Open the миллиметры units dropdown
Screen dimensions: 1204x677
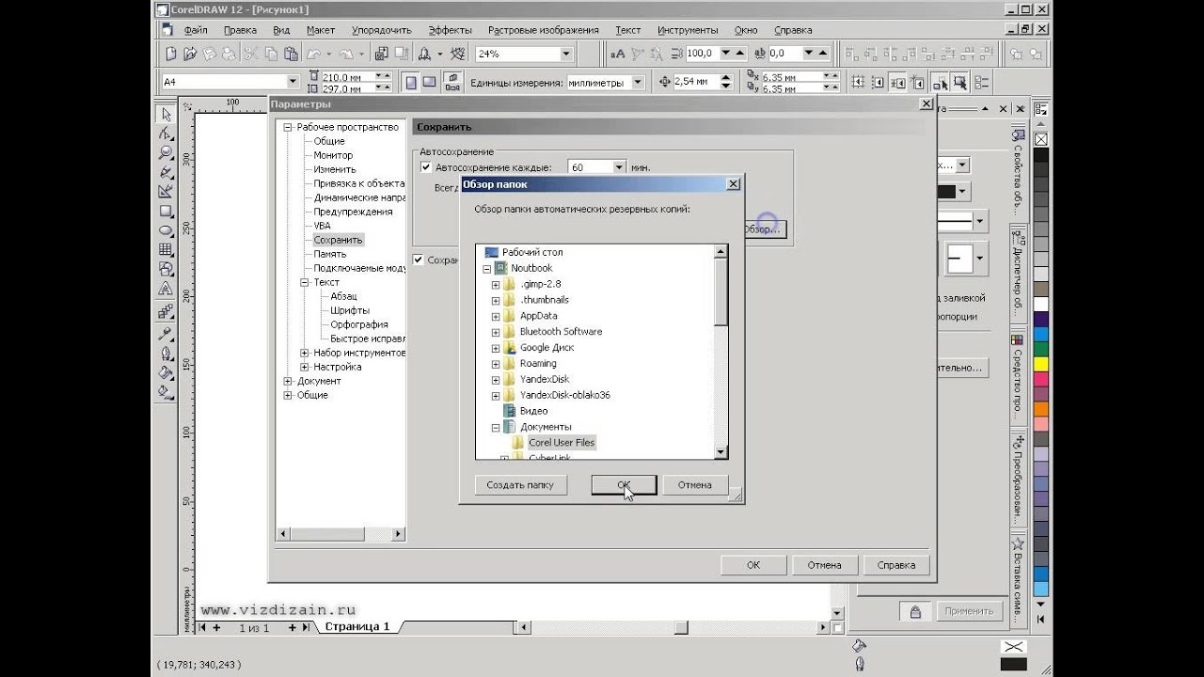[638, 82]
